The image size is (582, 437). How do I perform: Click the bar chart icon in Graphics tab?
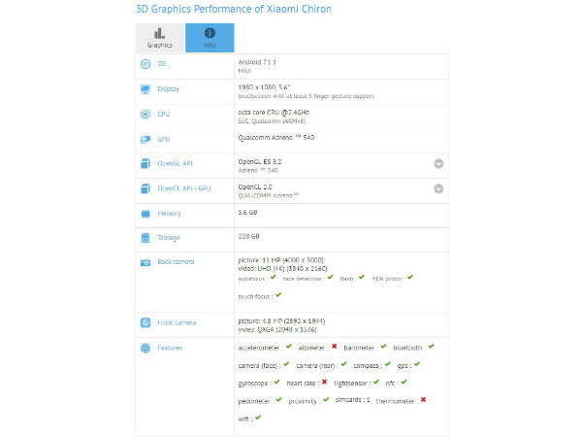(x=160, y=33)
